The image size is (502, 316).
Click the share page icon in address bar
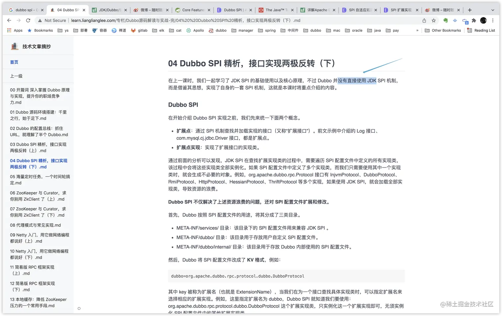424,21
